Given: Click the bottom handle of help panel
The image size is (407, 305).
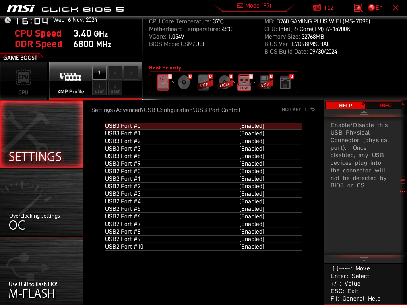Looking at the screenshot, I should [364, 259].
